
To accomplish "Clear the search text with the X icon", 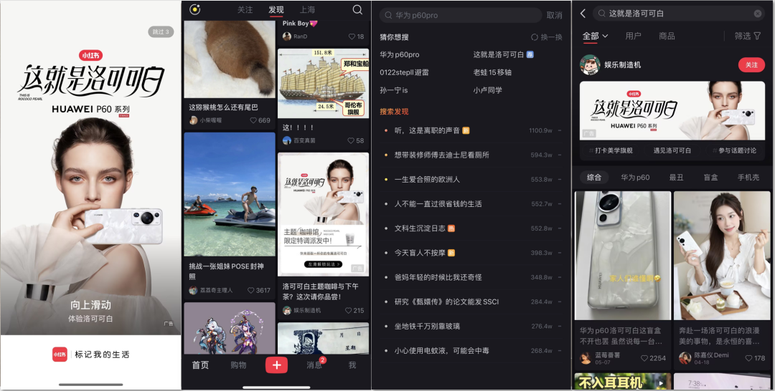I will [x=758, y=14].
